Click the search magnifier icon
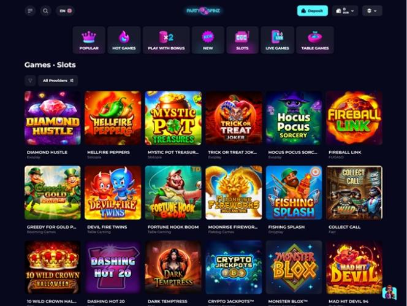The image size is (407, 306). (x=45, y=11)
